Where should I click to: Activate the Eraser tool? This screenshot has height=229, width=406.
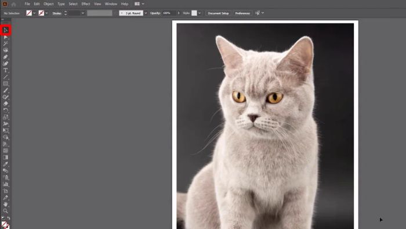point(5,103)
